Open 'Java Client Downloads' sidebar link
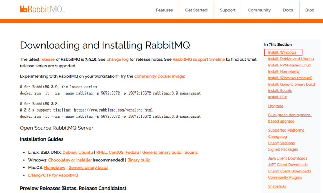The width and height of the screenshot is (323, 193). coord(287,158)
